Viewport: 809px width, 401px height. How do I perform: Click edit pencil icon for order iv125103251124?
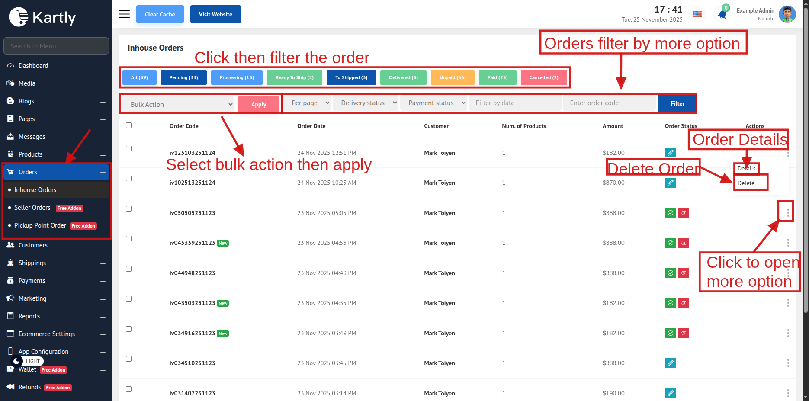click(x=670, y=153)
